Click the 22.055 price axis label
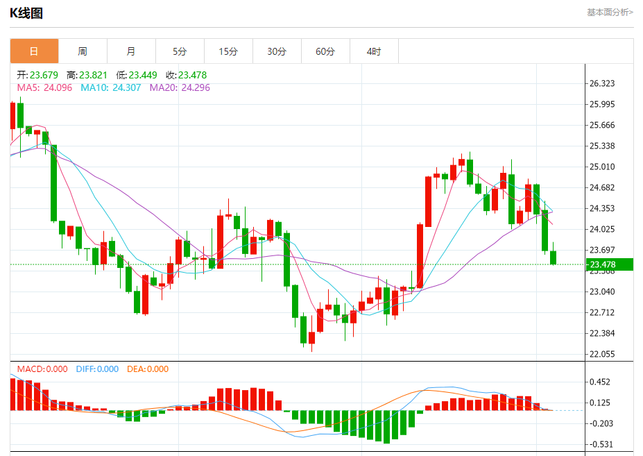 pos(602,354)
